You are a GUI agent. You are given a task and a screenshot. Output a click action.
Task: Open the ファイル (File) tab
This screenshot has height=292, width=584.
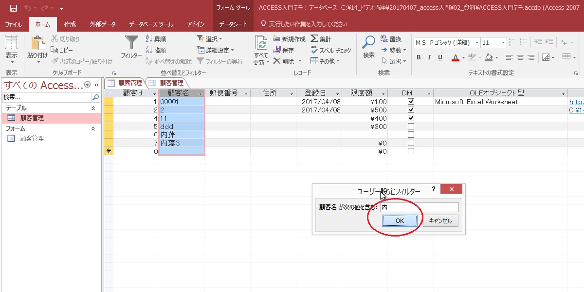(13, 24)
